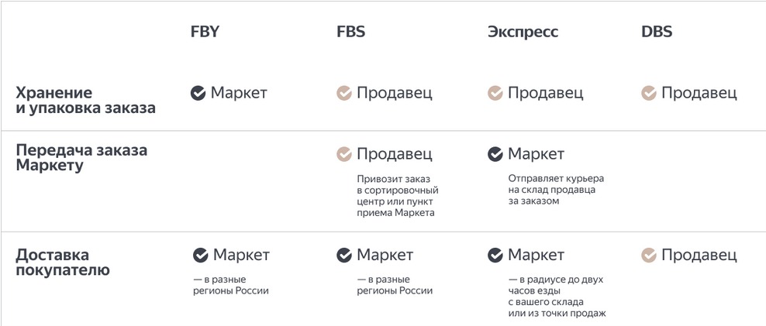
Task: Click the Хранение и упаковка заказа row label
Action: click(85, 101)
